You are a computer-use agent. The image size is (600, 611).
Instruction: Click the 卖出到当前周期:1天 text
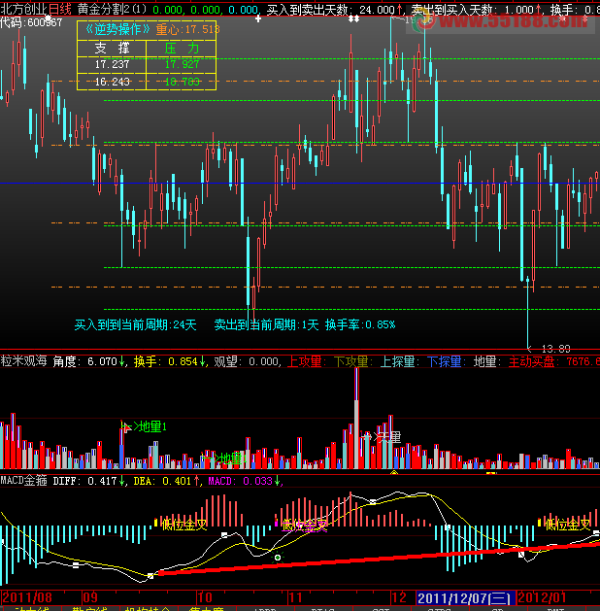(x=266, y=324)
